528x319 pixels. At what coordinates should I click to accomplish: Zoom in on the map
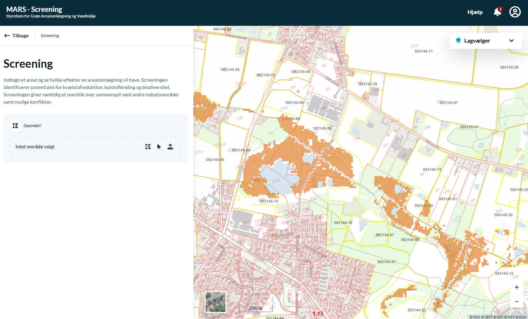pyautogui.click(x=516, y=287)
